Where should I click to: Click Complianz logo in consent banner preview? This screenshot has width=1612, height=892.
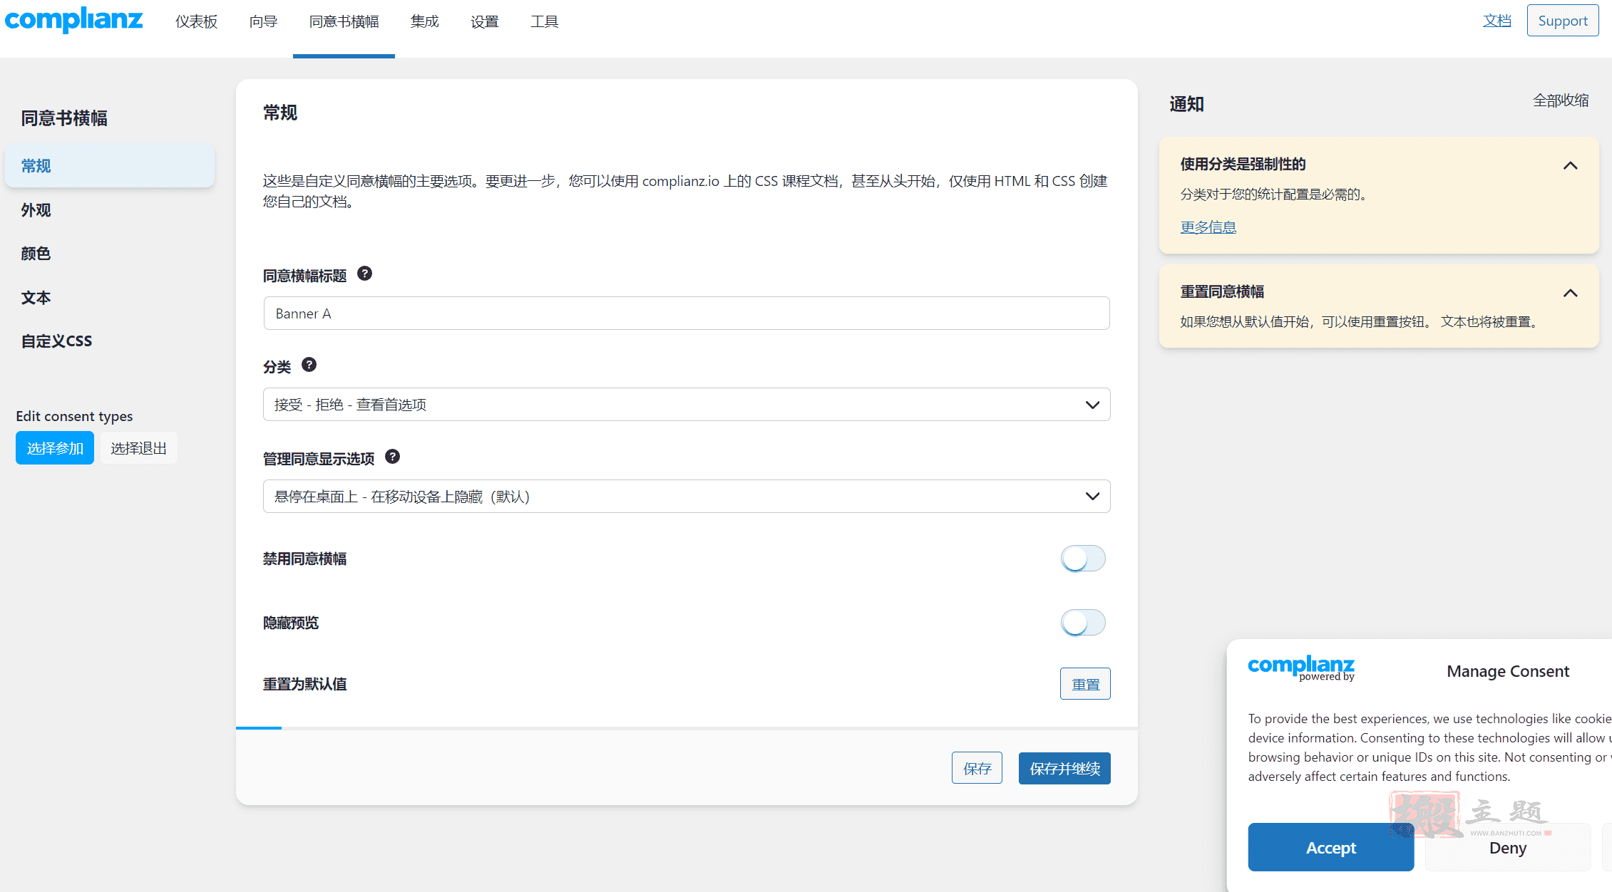click(x=1301, y=668)
